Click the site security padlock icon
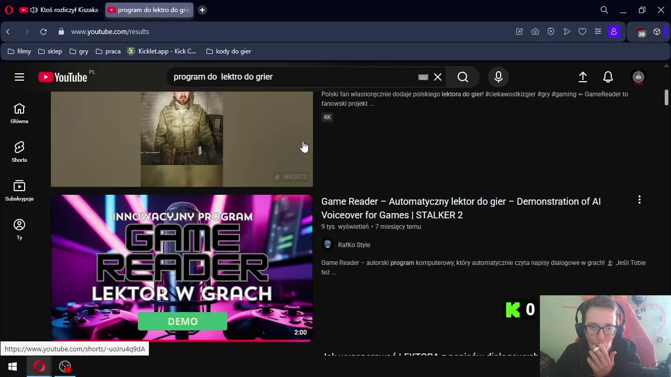Image resolution: width=671 pixels, height=377 pixels. (x=61, y=32)
